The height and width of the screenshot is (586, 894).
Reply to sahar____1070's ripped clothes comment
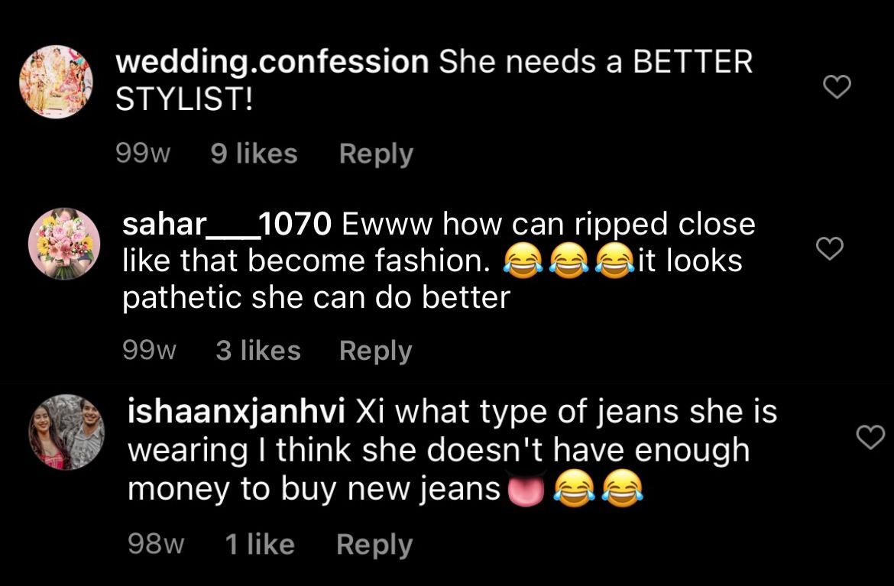[375, 351]
